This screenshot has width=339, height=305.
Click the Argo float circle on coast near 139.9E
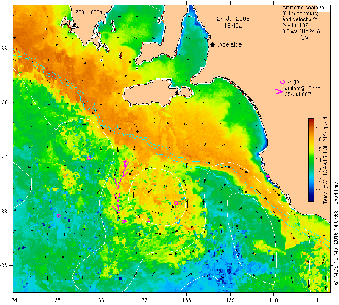[x=268, y=176]
